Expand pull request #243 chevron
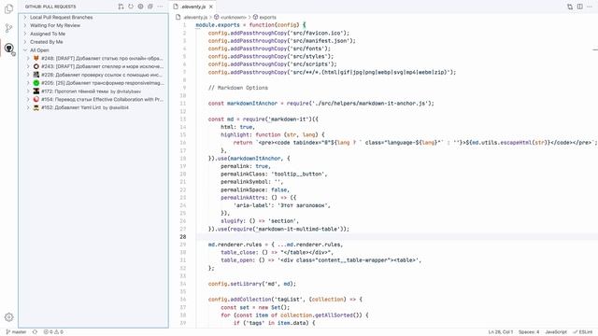This screenshot has height=336, width=598. pos(28,66)
